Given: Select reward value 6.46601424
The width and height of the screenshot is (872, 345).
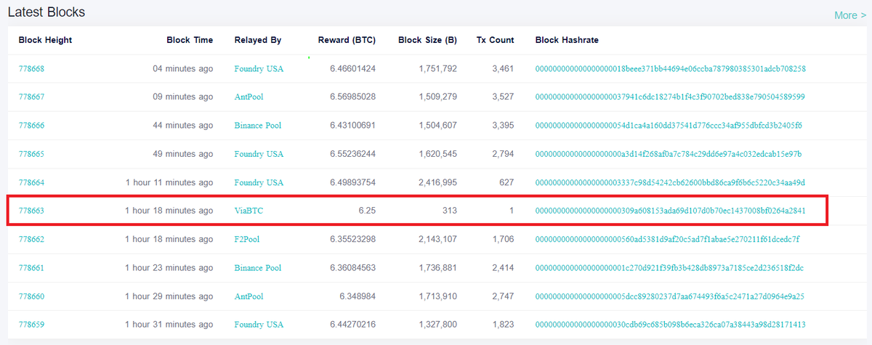Looking at the screenshot, I should tap(352, 69).
